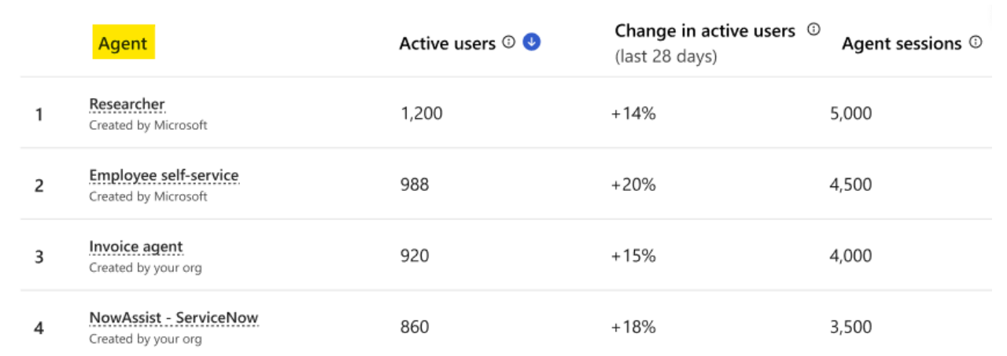This screenshot has width=1007, height=356.
Task: Open the NowAssist - ServiceNow agent
Action: [173, 318]
